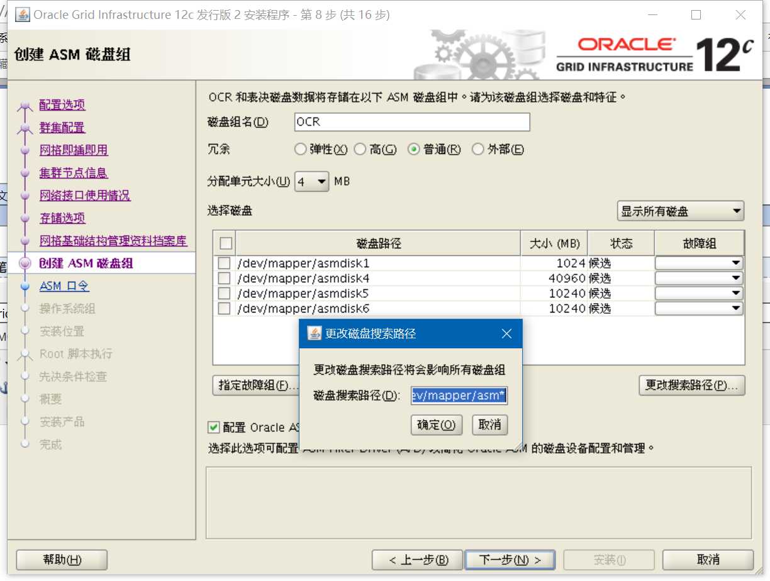Go to the ASM 口令 step

pyautogui.click(x=64, y=286)
